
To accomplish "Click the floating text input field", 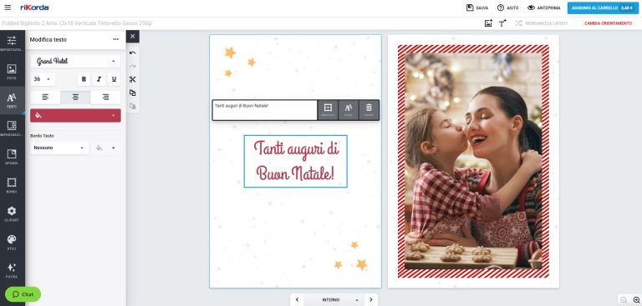I will point(265,110).
